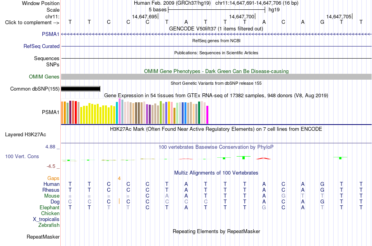This screenshot has width=372, height=246.
Task: Click the dark green bar in the GTEx chart
Action: 199,112
